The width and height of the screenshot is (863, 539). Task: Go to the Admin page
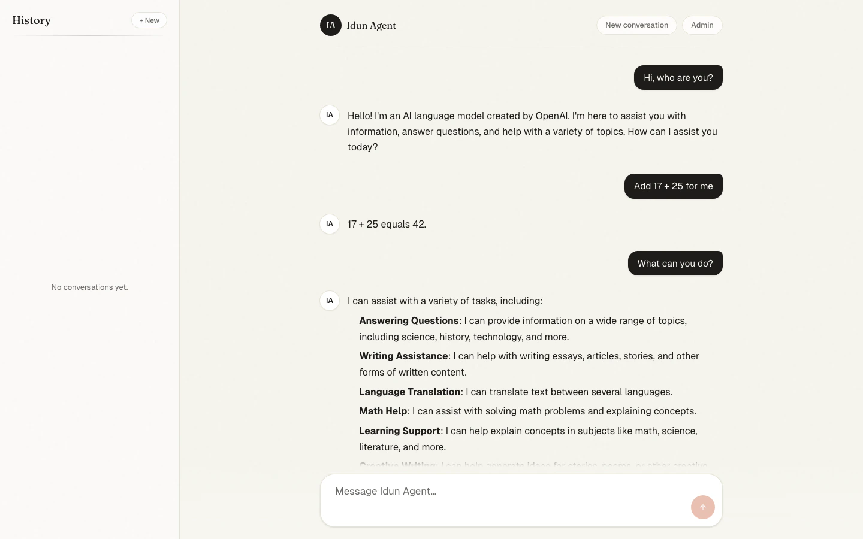coord(702,25)
